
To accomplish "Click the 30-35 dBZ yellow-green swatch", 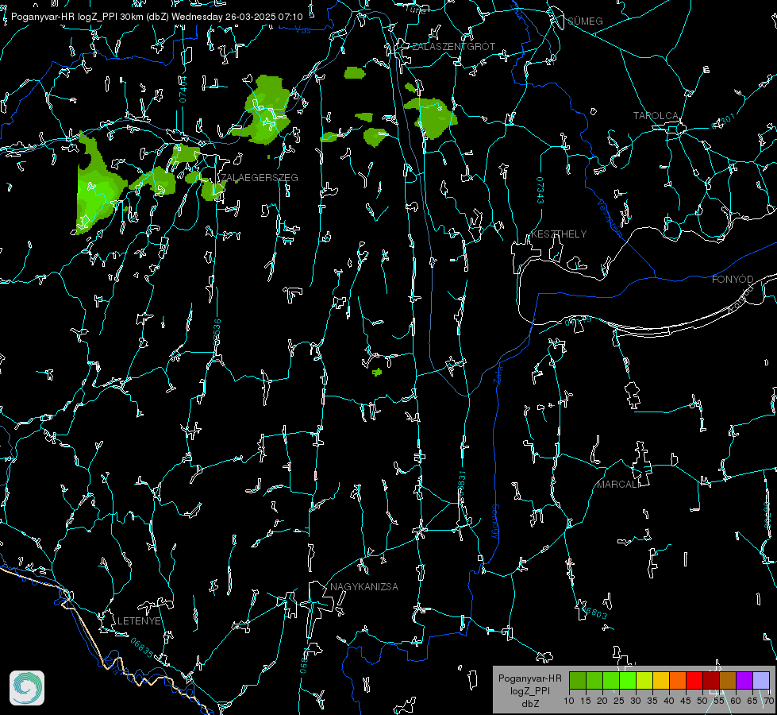I will [x=644, y=680].
